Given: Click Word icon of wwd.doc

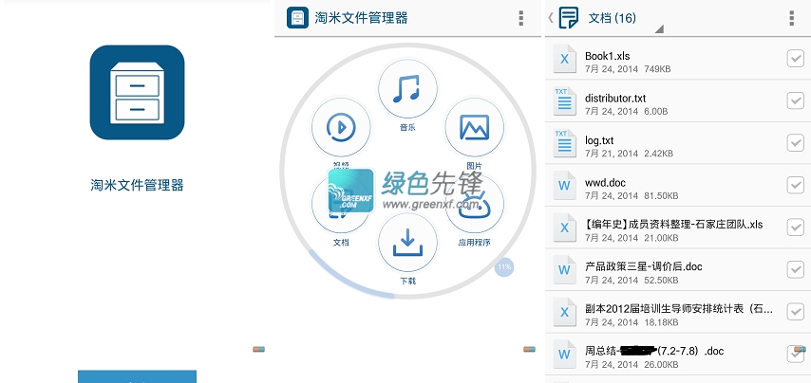Looking at the screenshot, I should 564,185.
